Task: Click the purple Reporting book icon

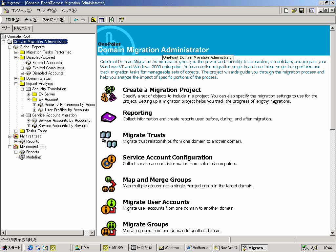Action: coord(108,117)
